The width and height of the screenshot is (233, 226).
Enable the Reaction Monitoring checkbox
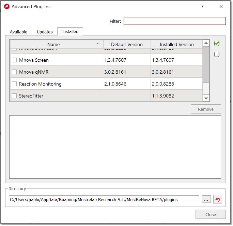(14, 84)
